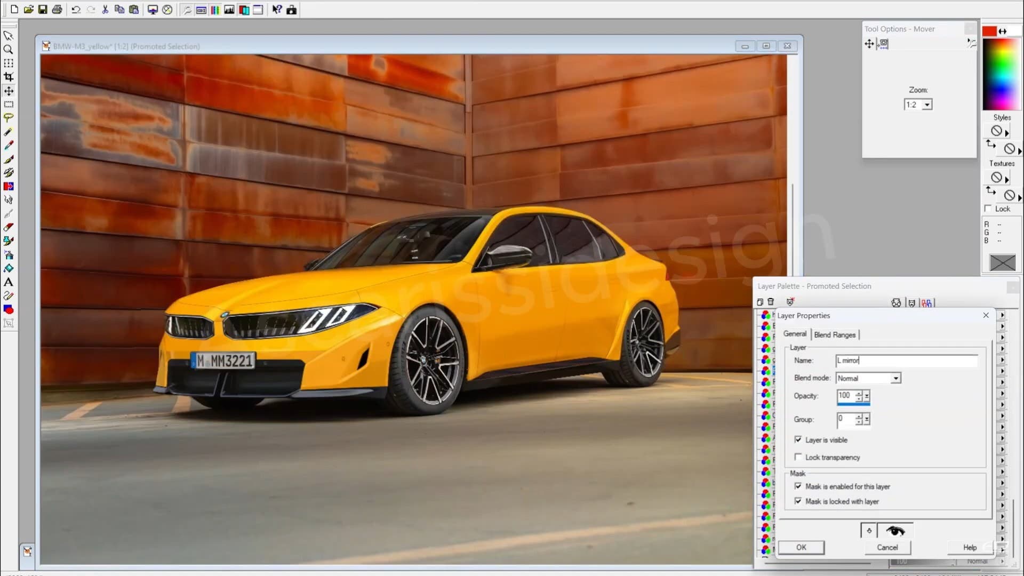Swap foreground and background colors arrow
This screenshot has width=1024, height=576.
[1003, 31]
